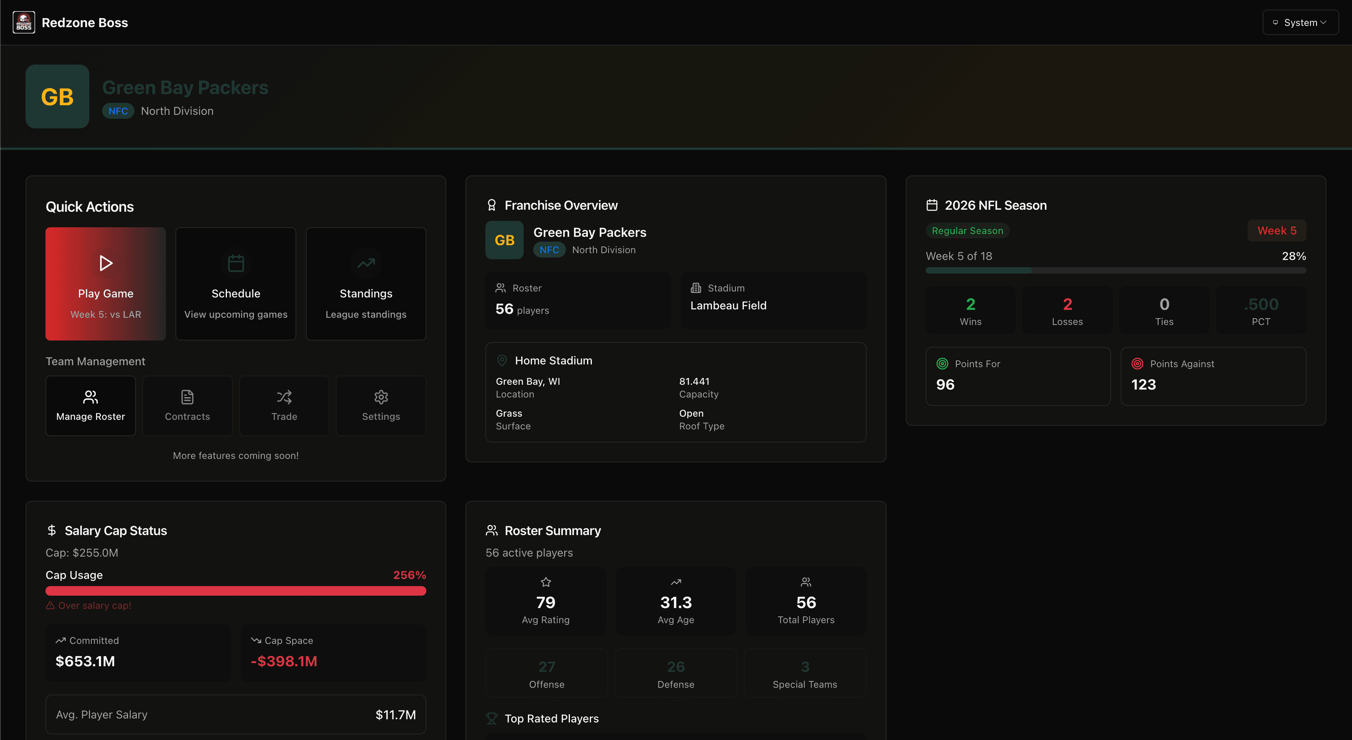Click the Avg. Player Salary row
The height and width of the screenshot is (740, 1352).
point(236,714)
